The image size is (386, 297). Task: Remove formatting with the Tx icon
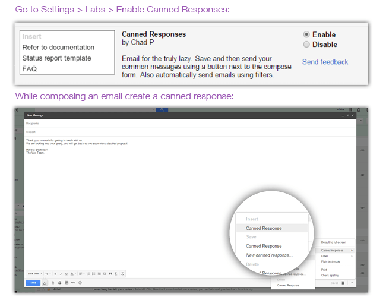click(x=122, y=274)
